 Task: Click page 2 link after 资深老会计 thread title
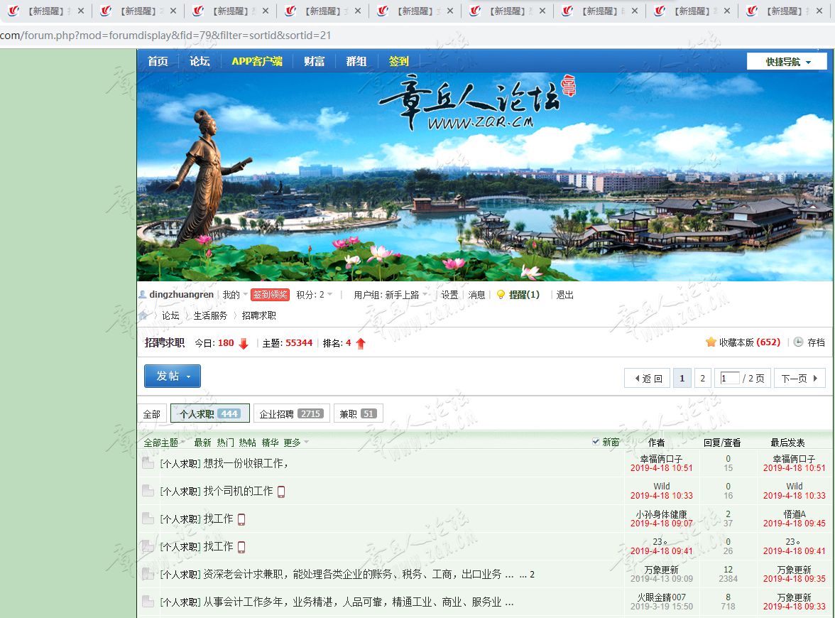coord(532,575)
